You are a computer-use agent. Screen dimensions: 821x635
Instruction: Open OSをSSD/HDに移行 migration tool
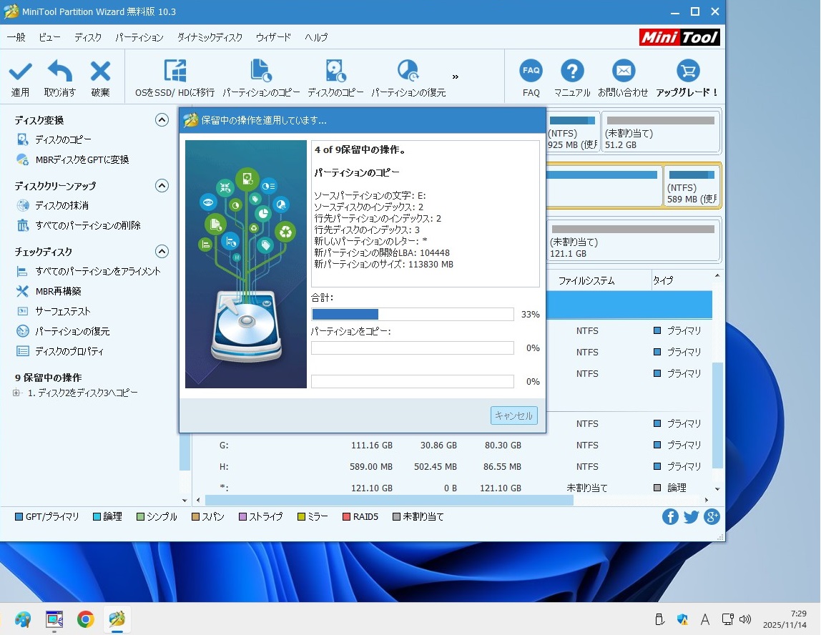tap(174, 72)
